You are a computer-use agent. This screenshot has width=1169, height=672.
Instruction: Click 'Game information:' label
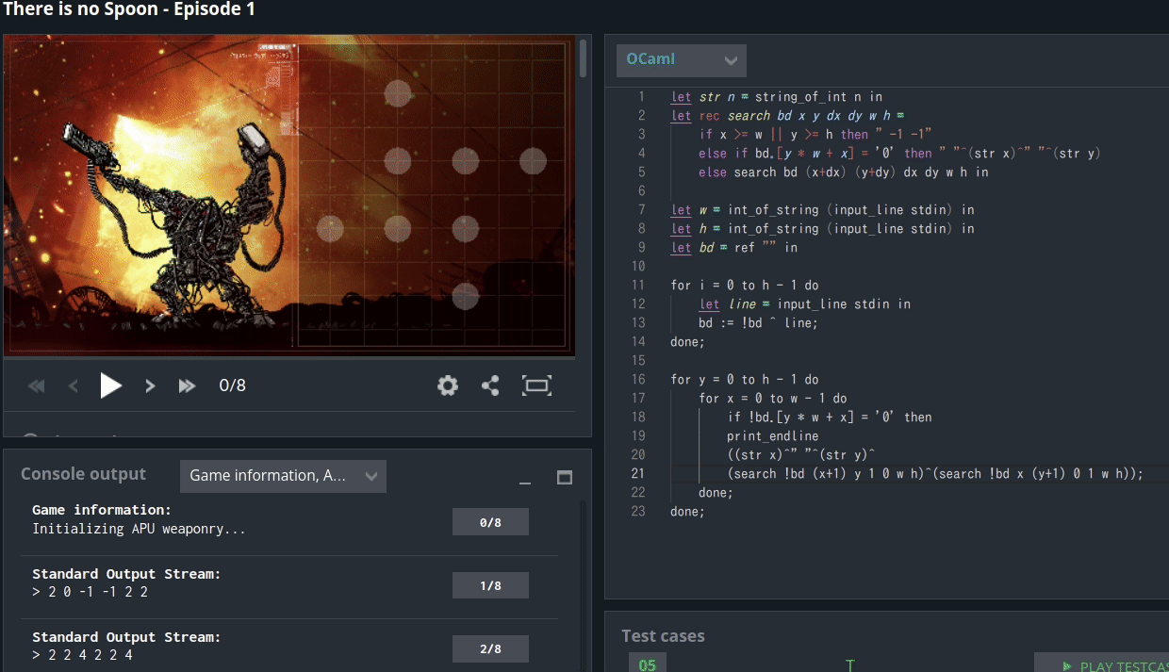(102, 510)
